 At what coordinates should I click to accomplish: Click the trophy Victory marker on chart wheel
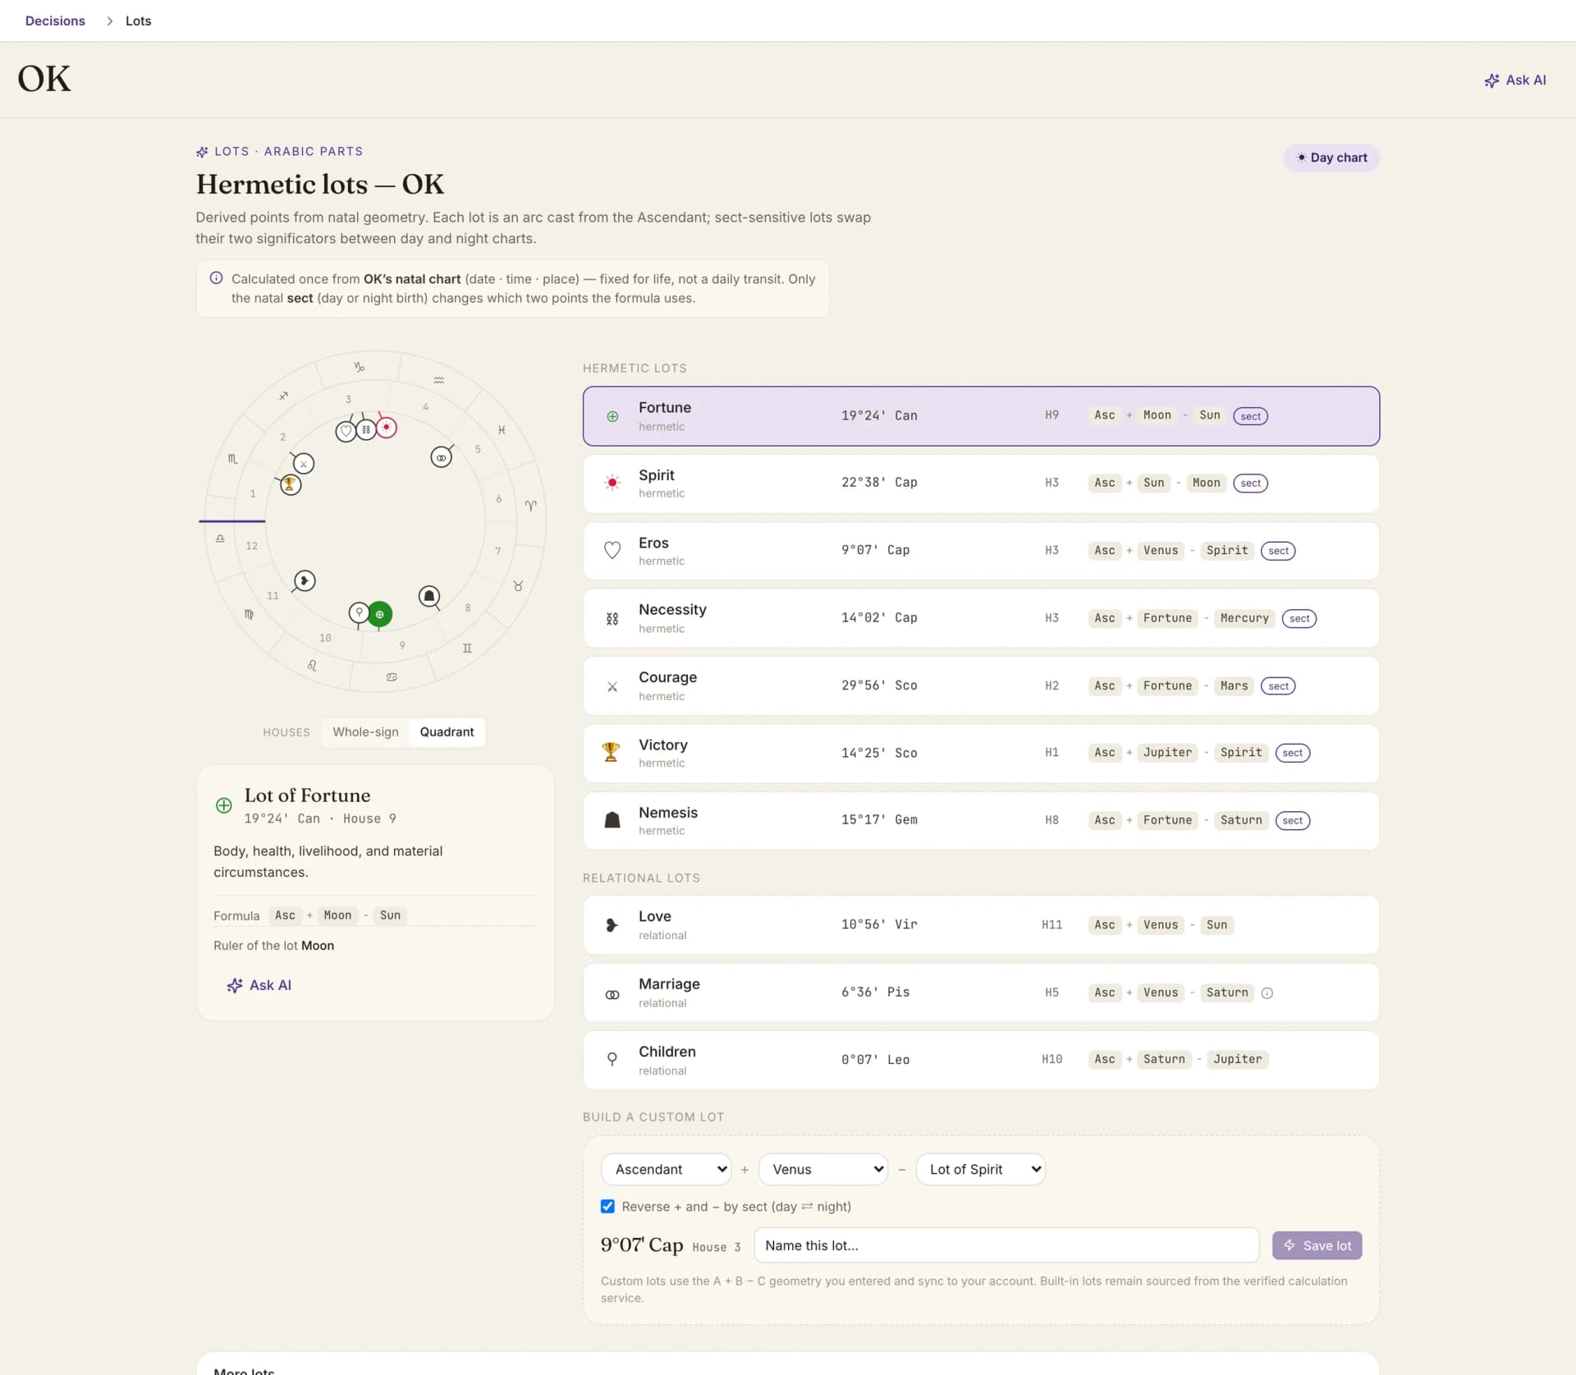click(x=290, y=484)
